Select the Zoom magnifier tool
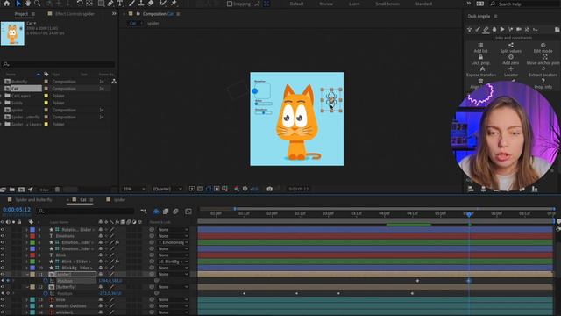Viewport: 561px width, 316px height. [37, 4]
